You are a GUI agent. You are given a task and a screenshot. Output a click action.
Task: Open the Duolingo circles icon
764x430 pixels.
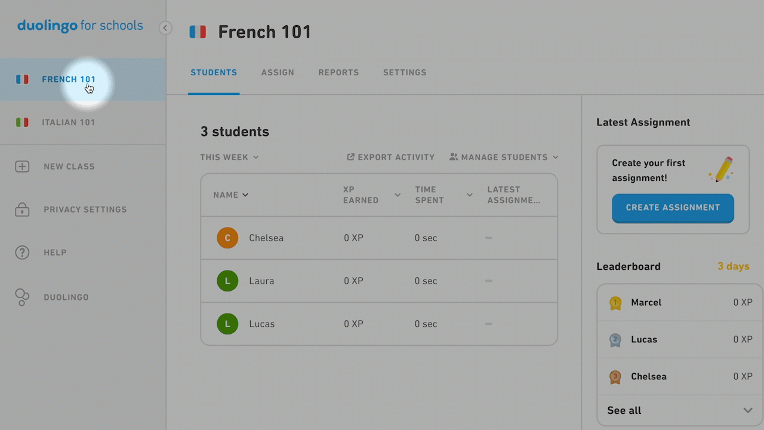point(22,297)
